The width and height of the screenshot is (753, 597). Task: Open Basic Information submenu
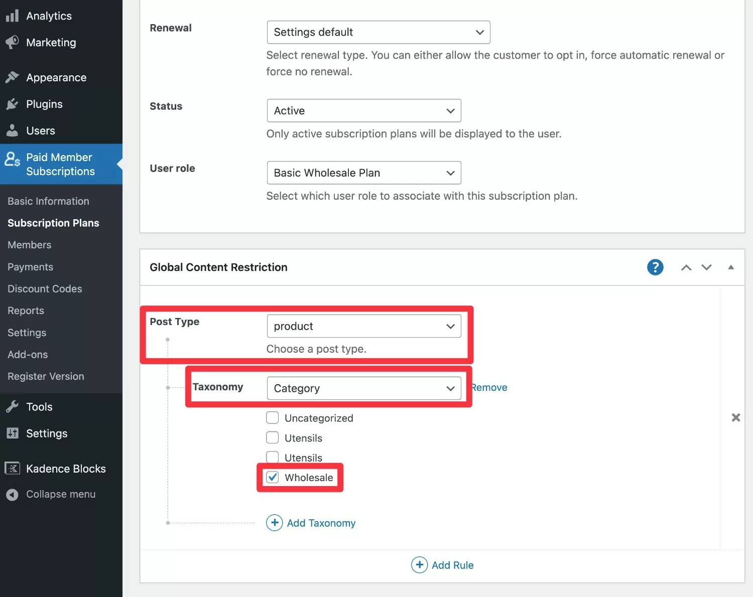(48, 201)
